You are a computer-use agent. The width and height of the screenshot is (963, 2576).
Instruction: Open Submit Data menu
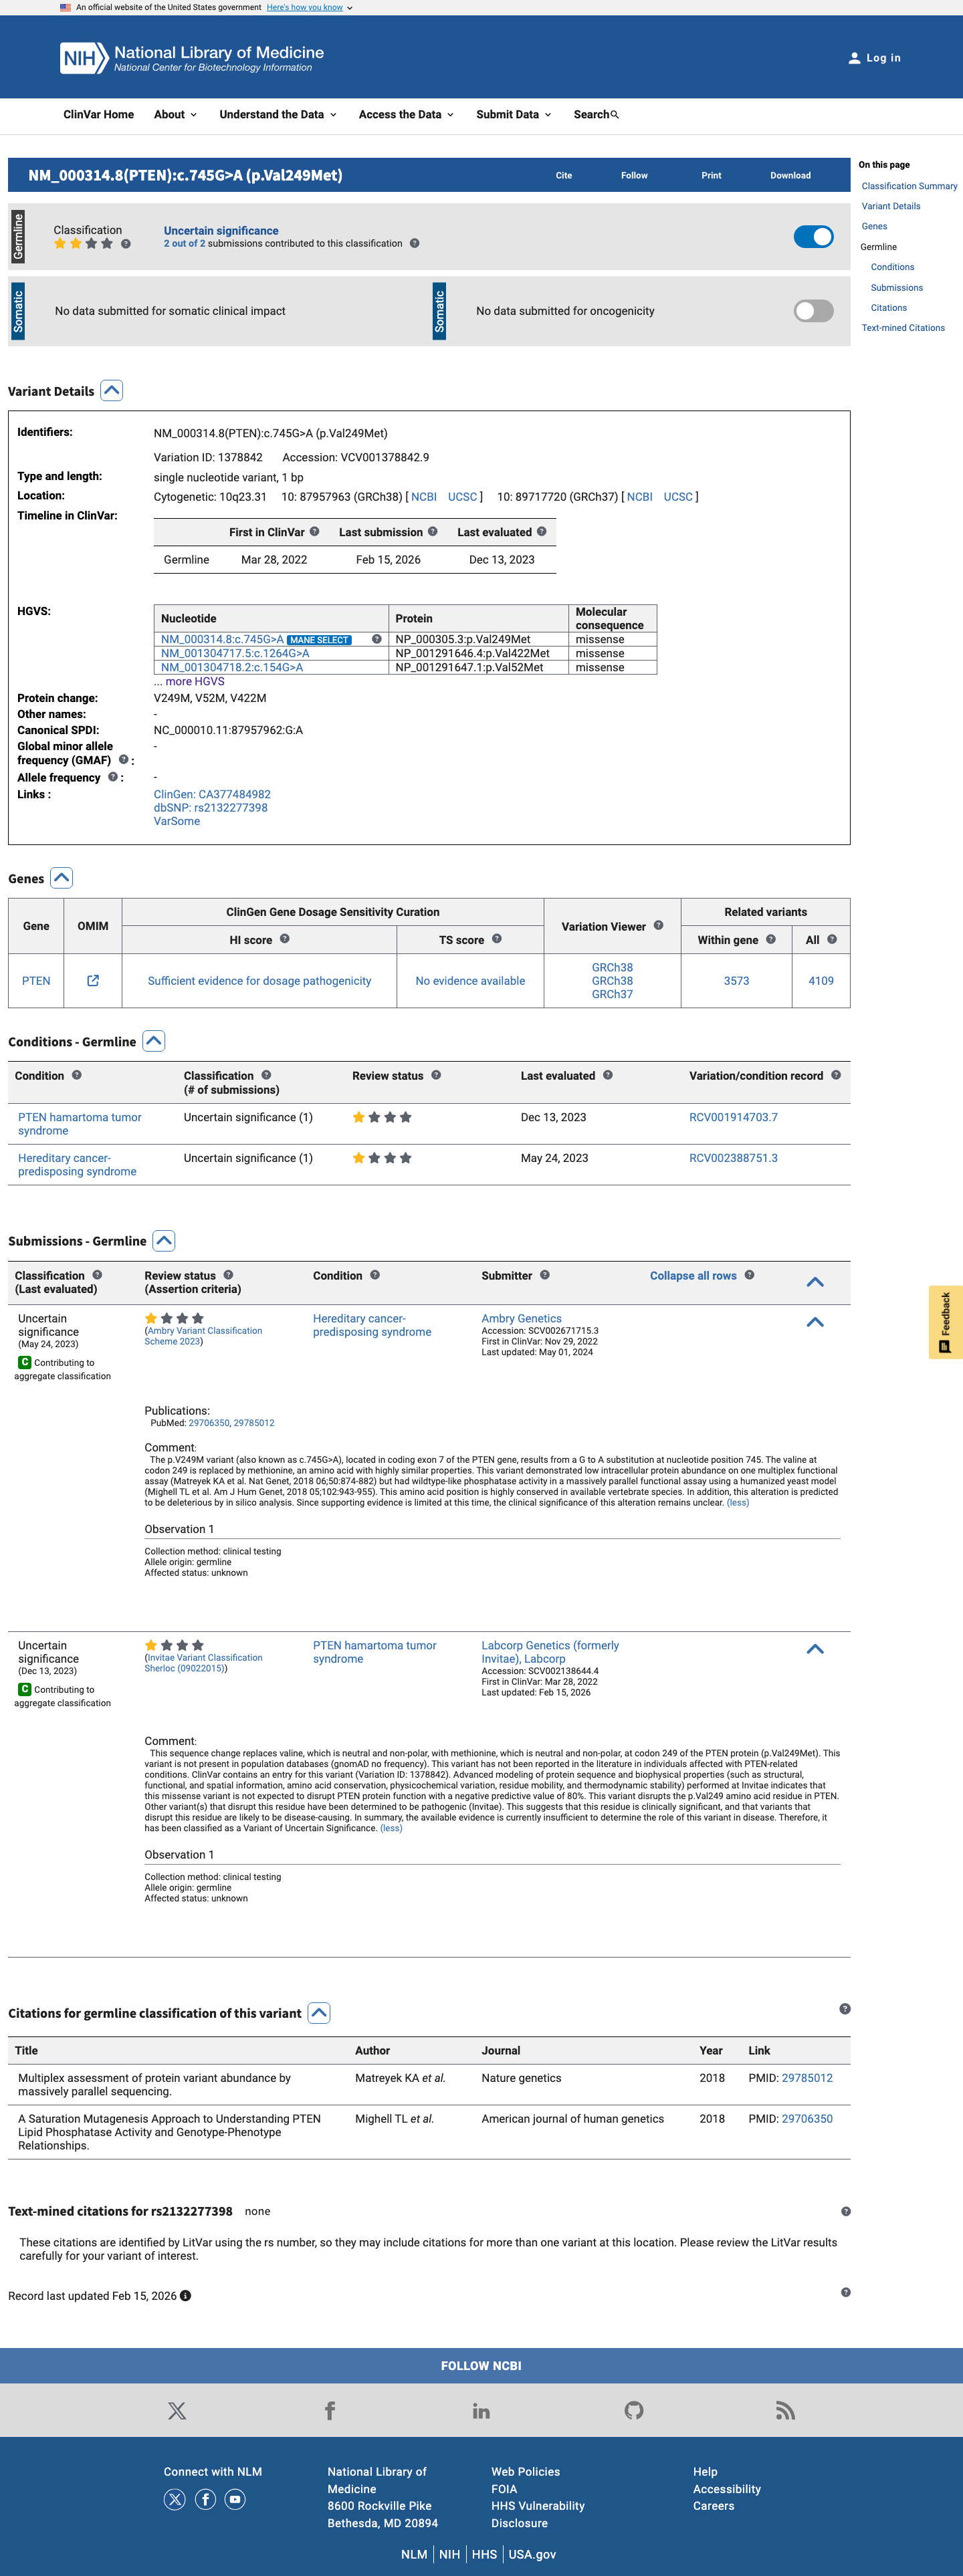point(514,115)
